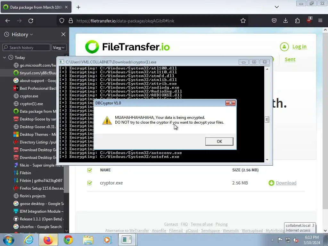
Task: Toggle the cryptor.exe file checkbox
Action: tap(90, 183)
